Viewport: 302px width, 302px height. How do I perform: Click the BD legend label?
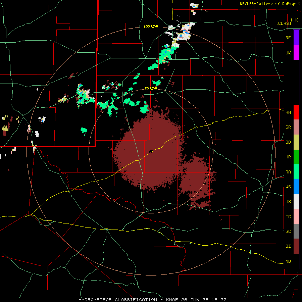click(x=288, y=142)
